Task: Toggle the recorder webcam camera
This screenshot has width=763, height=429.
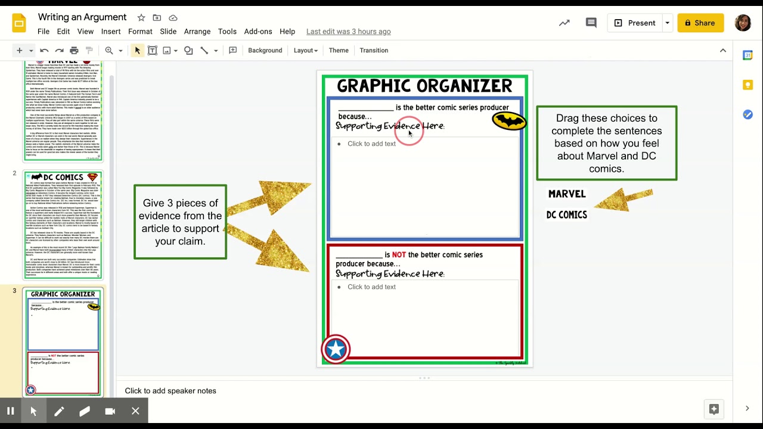Action: [x=110, y=411]
